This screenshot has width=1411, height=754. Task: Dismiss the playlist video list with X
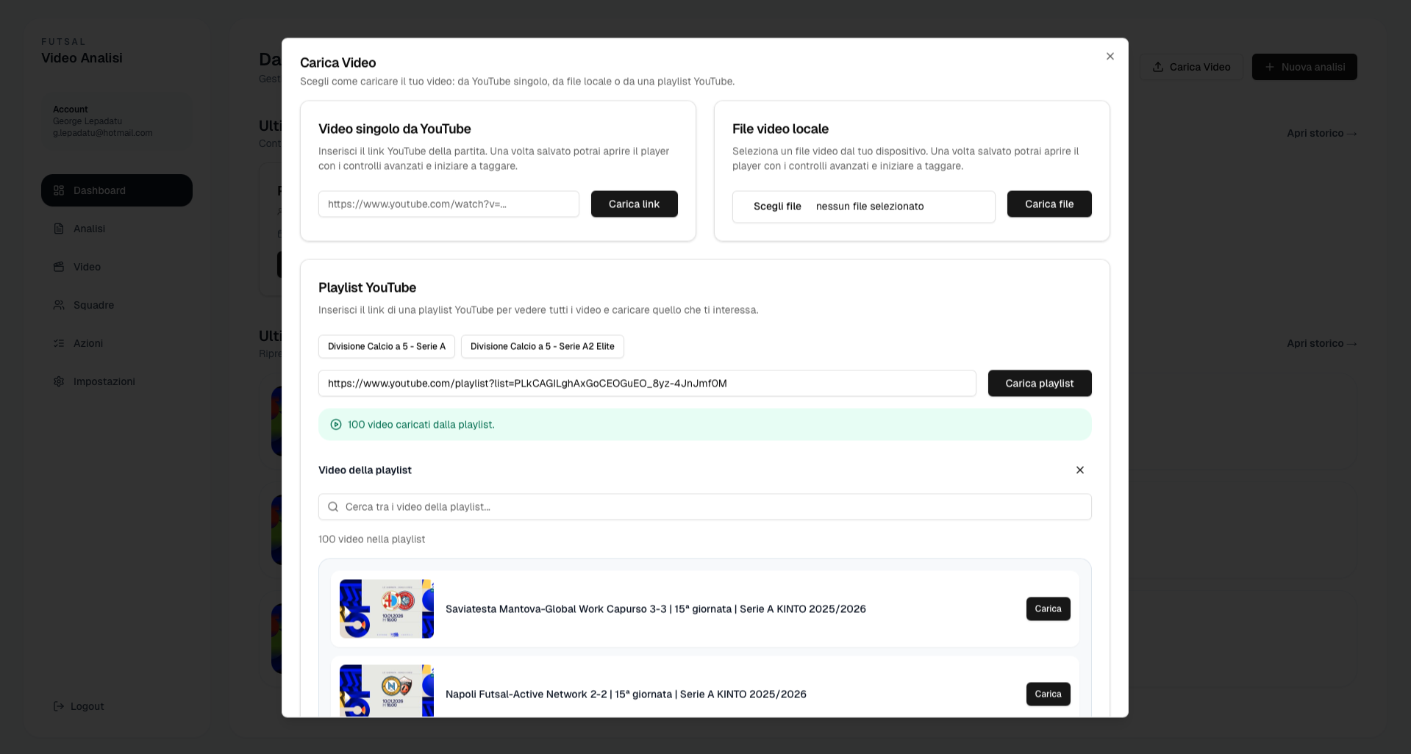tap(1080, 470)
